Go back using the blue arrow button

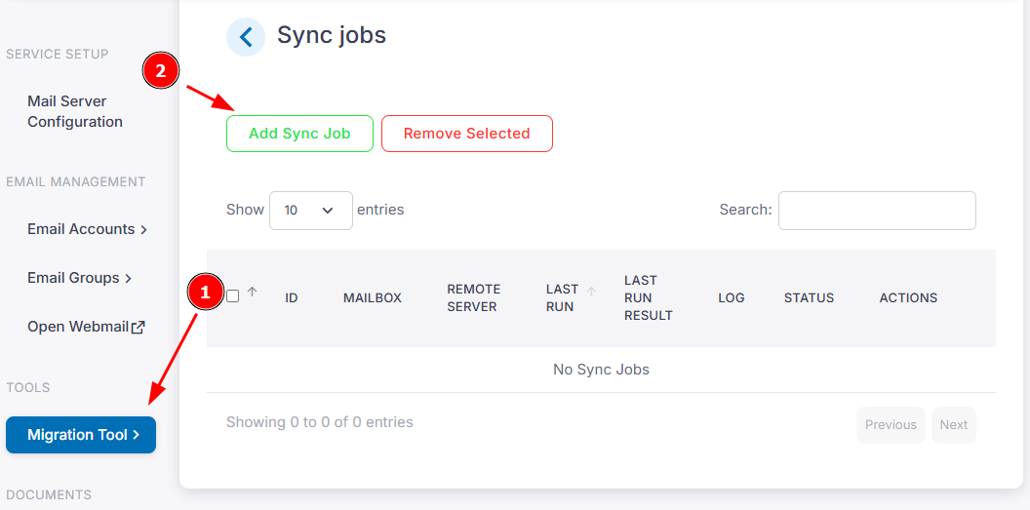point(246,37)
